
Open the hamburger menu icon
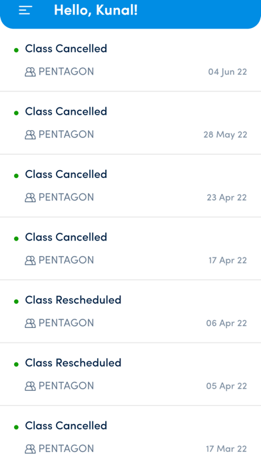pos(25,11)
